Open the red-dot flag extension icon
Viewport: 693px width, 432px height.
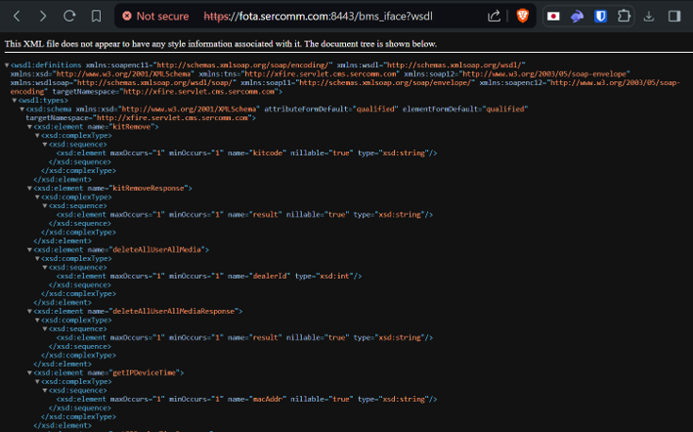pos(553,17)
